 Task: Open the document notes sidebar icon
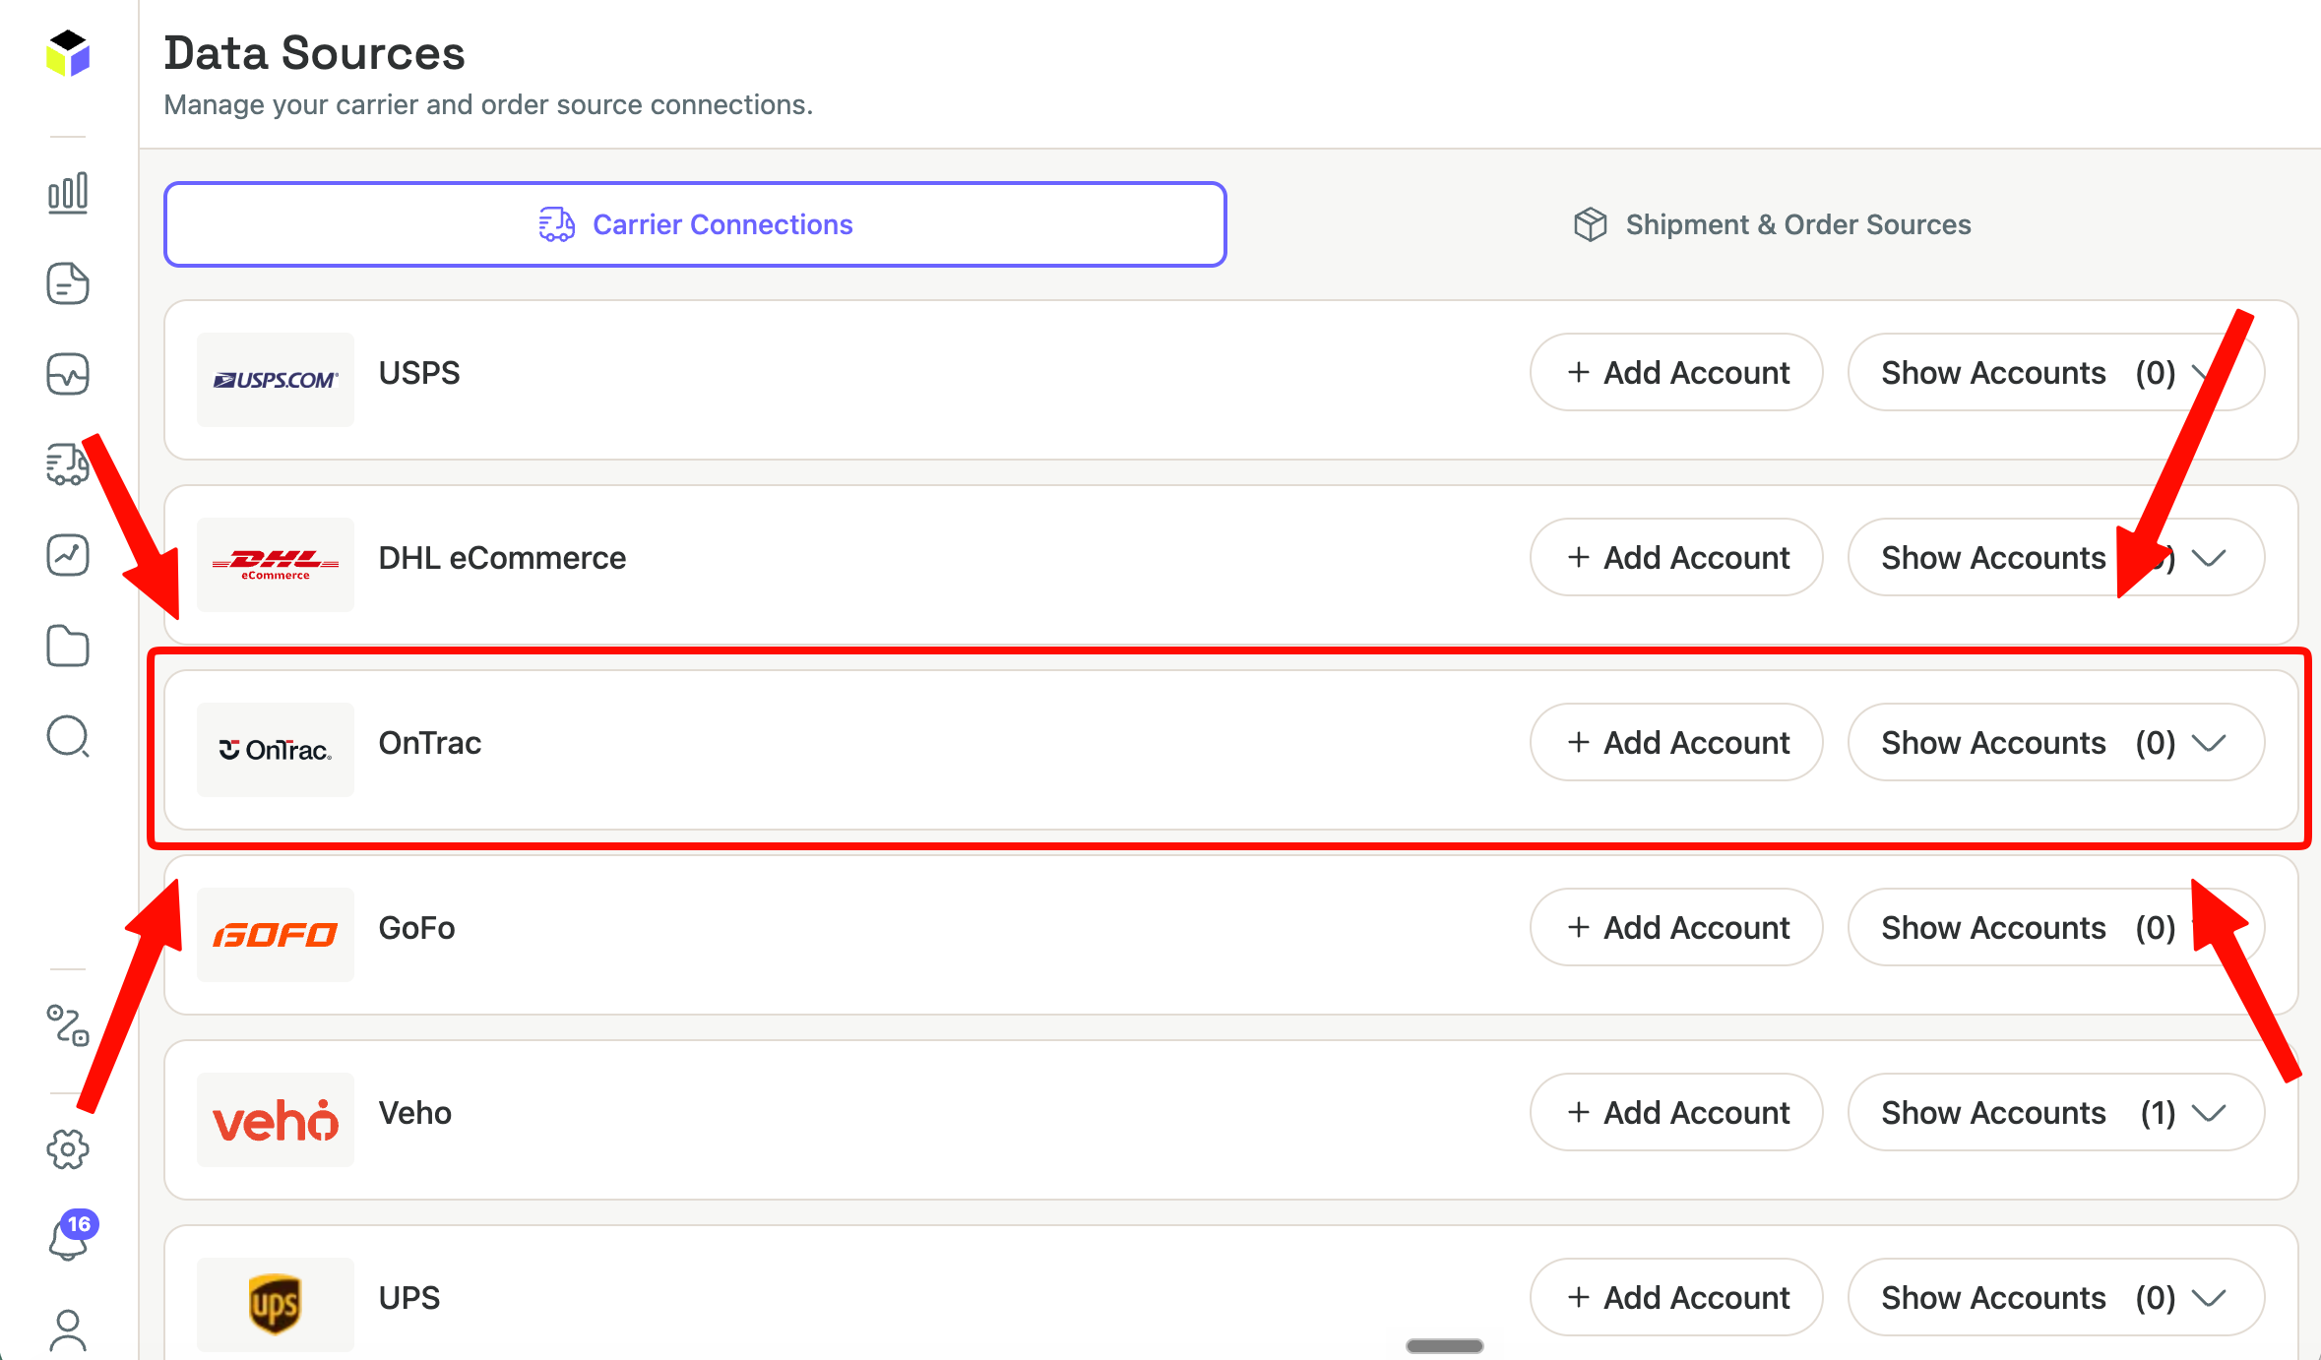tap(68, 283)
